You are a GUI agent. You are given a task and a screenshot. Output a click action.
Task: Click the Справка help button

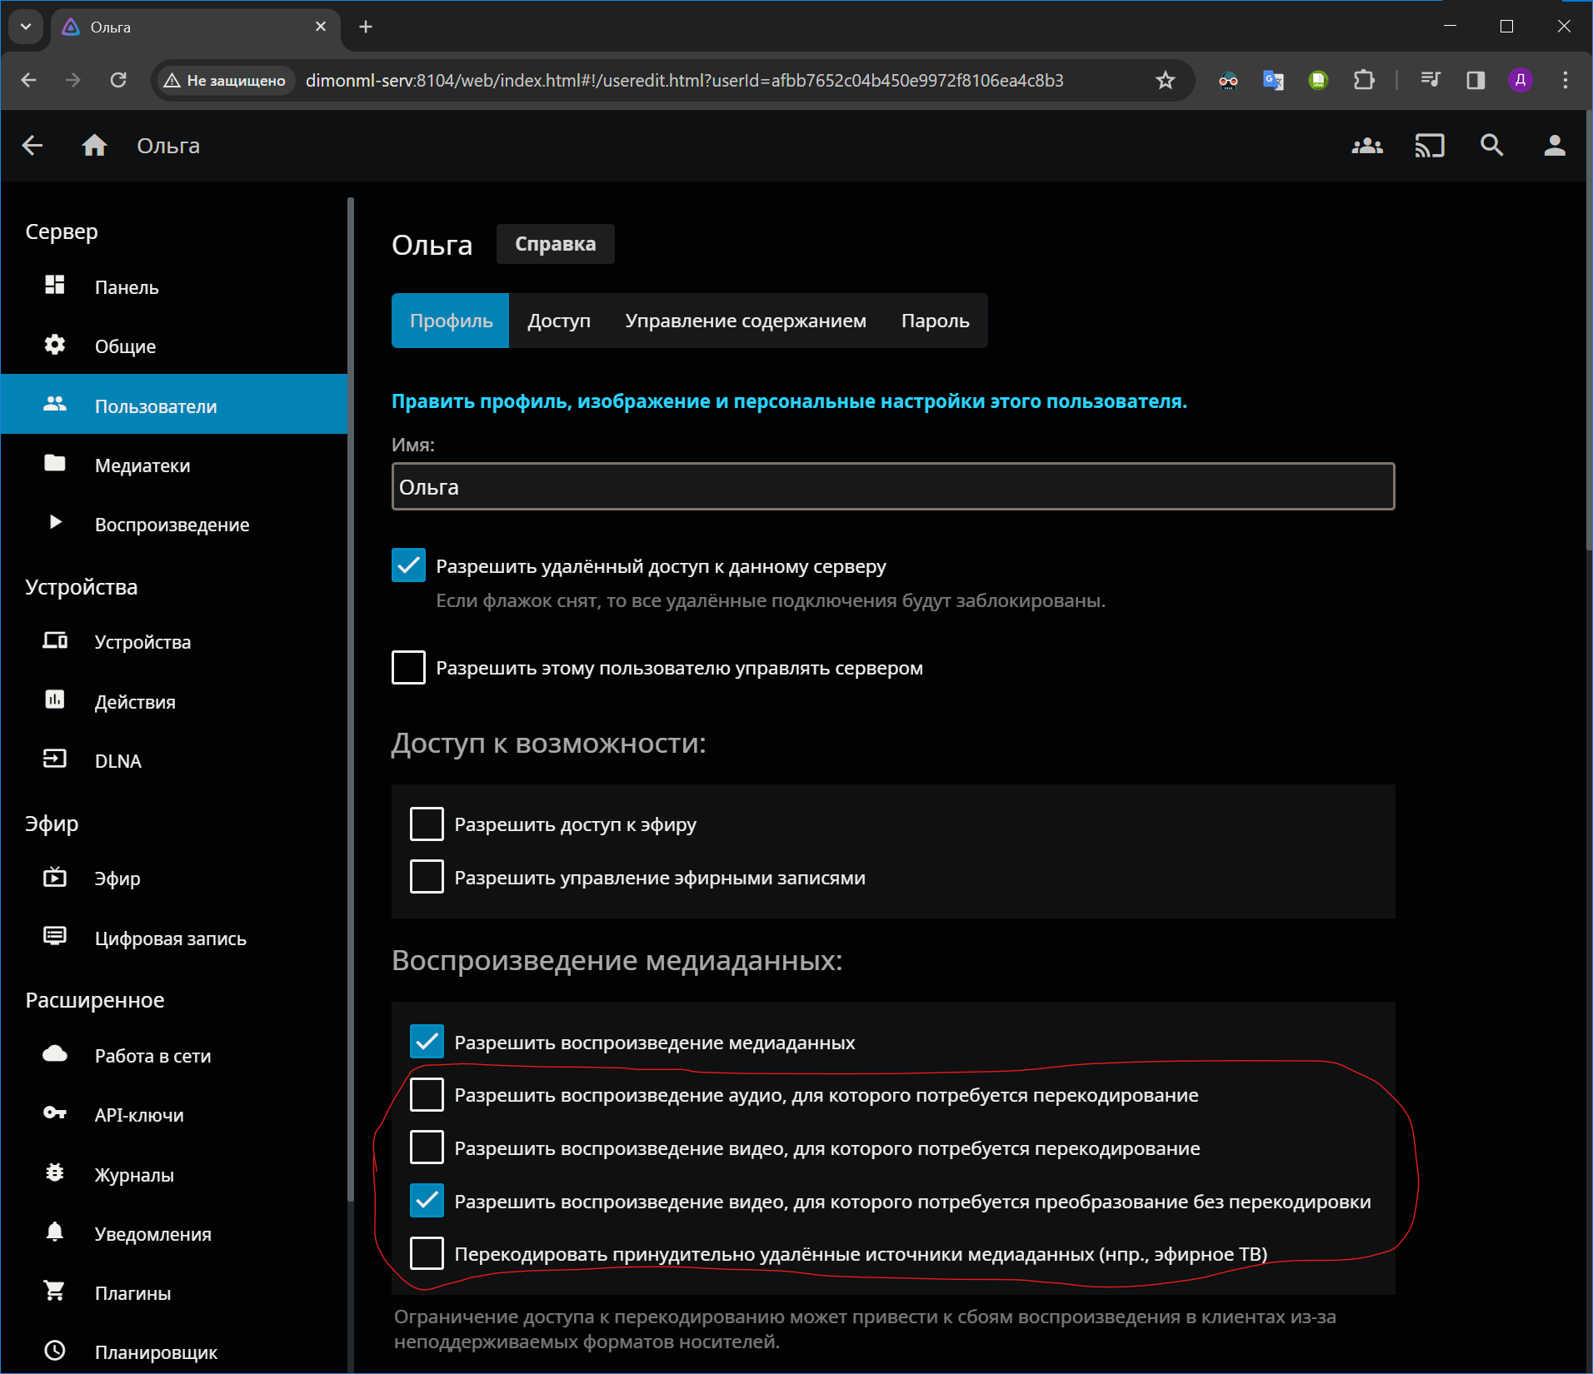tap(555, 244)
